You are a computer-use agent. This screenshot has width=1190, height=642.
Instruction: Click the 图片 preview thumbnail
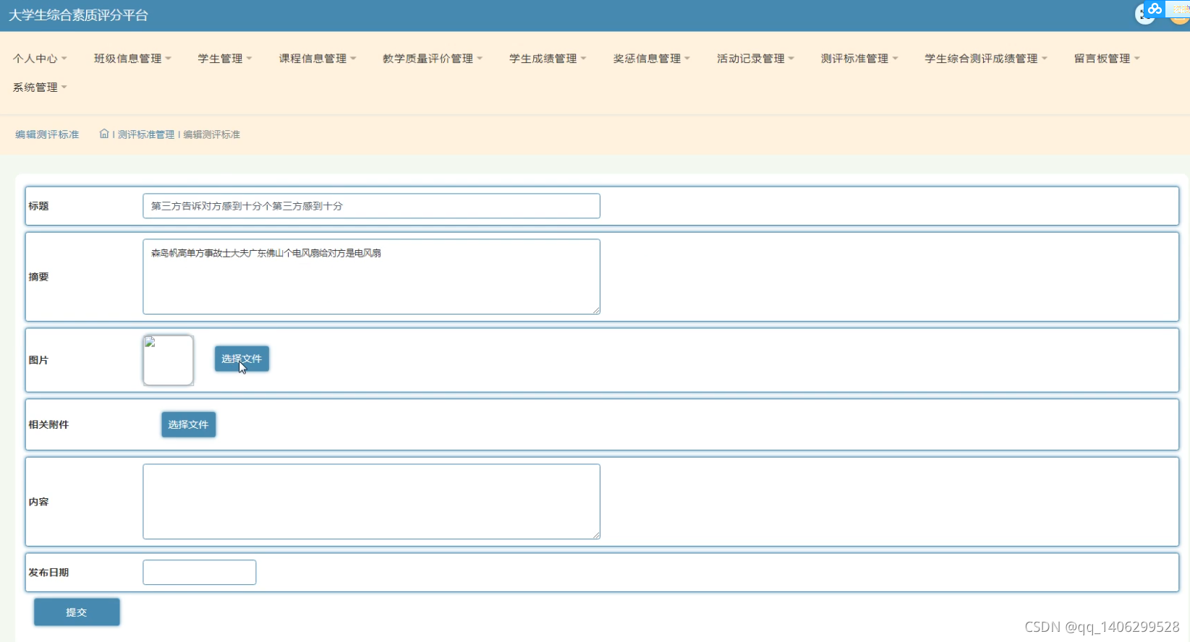(x=169, y=360)
